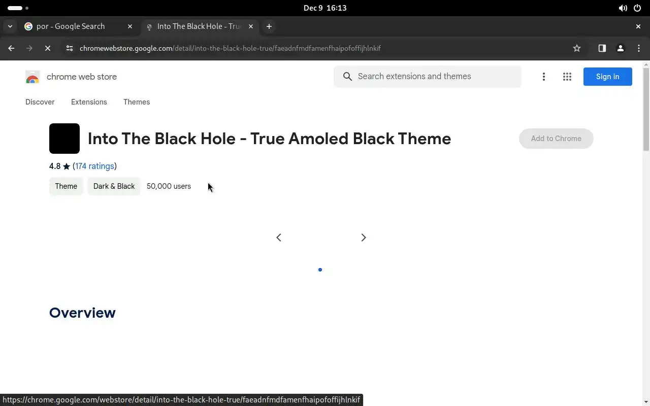This screenshot has height=406, width=650.
Task: Click the page's vertical scrollbar
Action: pyautogui.click(x=646, y=109)
